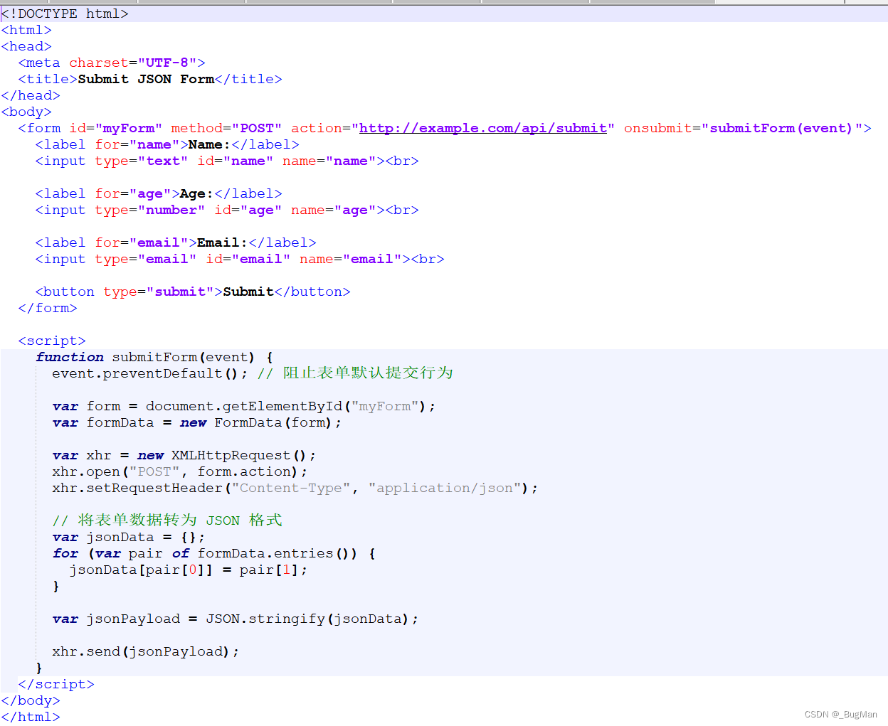888x726 pixels.
Task: Click the closing </html> tag line
Action: (x=31, y=717)
